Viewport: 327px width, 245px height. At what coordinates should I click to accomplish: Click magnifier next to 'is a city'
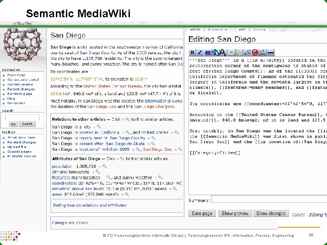pos(99,127)
